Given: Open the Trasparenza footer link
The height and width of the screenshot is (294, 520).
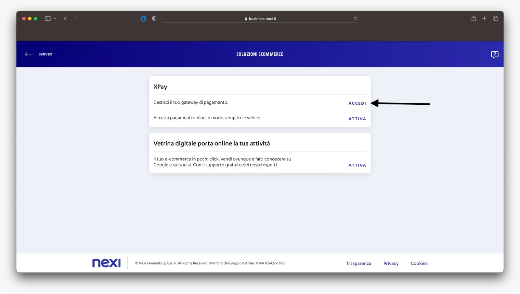Looking at the screenshot, I should tap(358, 264).
